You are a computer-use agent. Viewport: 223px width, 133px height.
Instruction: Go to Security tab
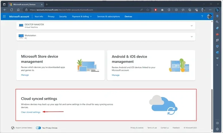[63, 17]
